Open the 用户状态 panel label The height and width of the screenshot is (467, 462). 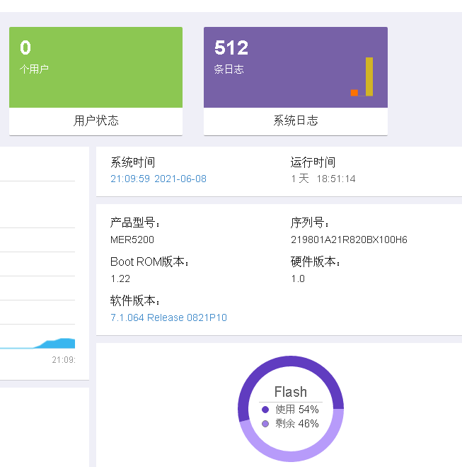(x=96, y=120)
